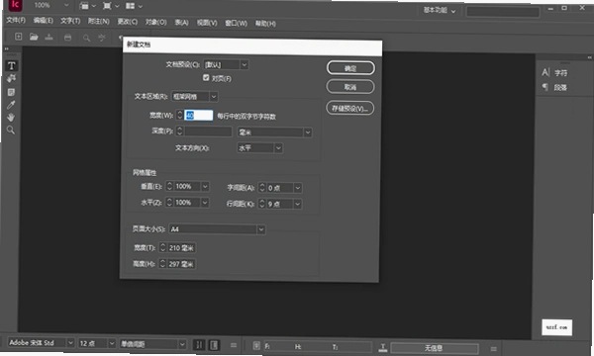Open the 段落 (Paragraph) panel
594x356 pixels.
[x=554, y=87]
